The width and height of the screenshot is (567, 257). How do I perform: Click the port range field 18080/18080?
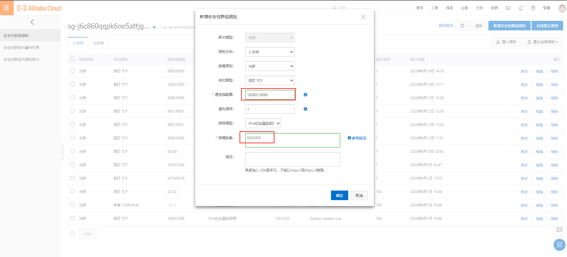pos(270,95)
